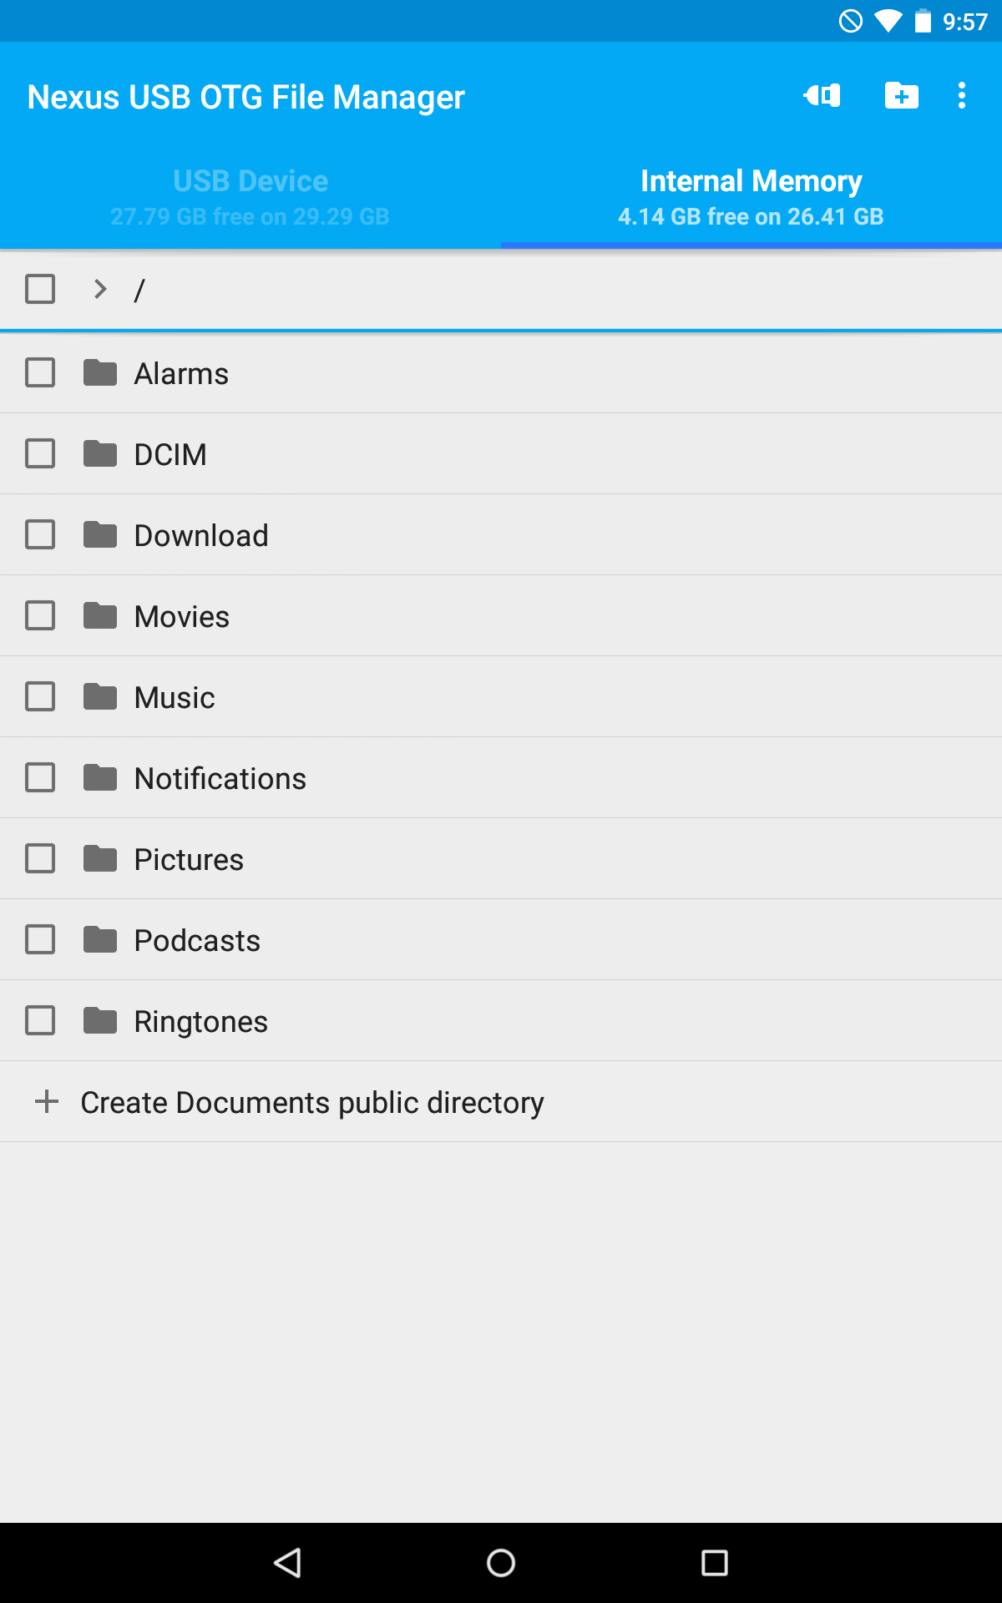The image size is (1002, 1603).
Task: Open the three-dot overflow menu
Action: (x=962, y=96)
